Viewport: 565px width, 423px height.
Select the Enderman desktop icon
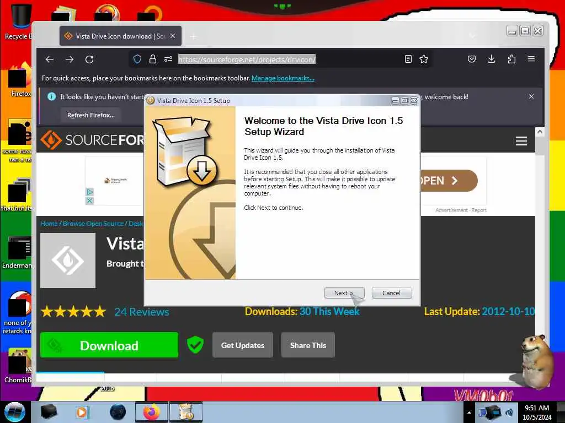(x=17, y=252)
